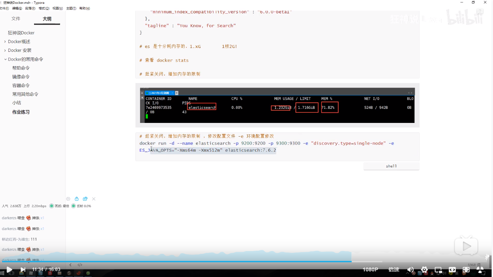Mute the video with volume icon
Viewport: 493px width, 277px height.
coord(410,270)
